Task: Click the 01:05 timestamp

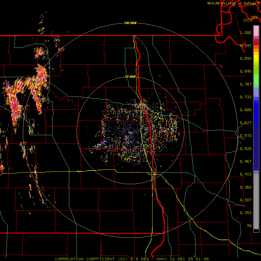Action: (x=202, y=259)
